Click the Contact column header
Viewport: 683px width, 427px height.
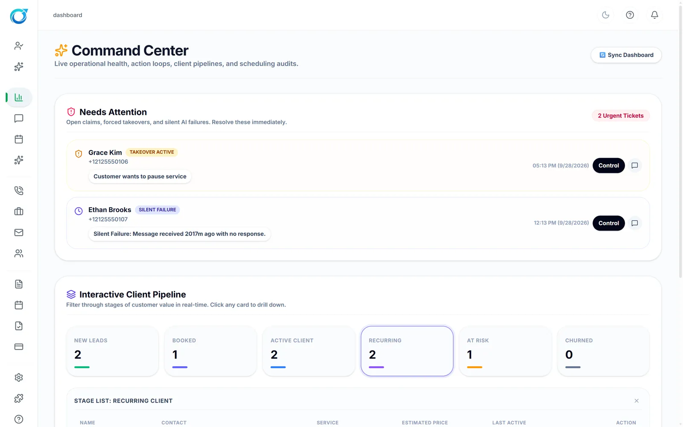pyautogui.click(x=174, y=423)
